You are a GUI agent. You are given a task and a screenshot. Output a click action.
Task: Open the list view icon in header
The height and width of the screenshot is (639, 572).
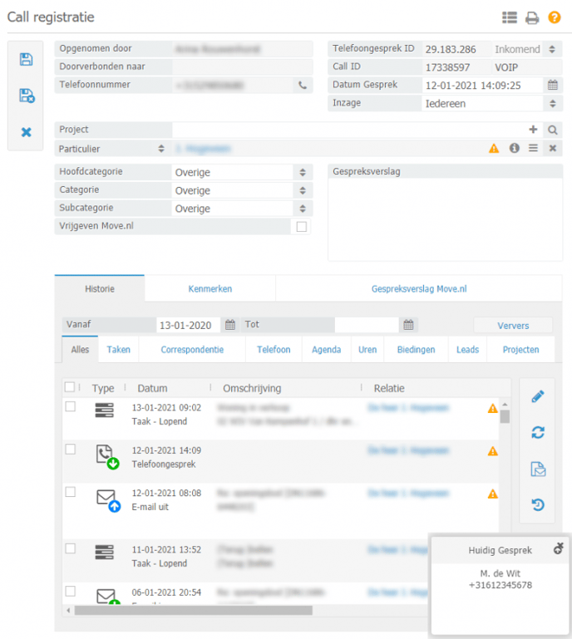tap(509, 17)
